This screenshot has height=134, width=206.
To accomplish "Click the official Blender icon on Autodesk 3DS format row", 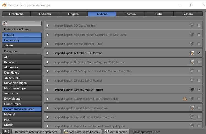I will (x=192, y=53).
